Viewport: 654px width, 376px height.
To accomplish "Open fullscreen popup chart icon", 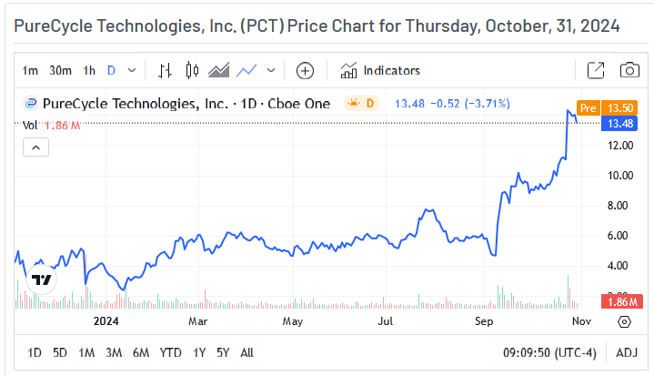I will click(x=596, y=70).
